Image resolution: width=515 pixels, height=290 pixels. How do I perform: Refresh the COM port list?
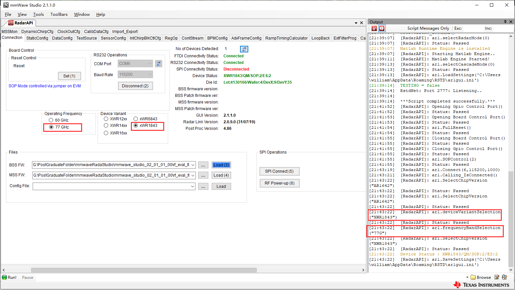click(x=159, y=64)
